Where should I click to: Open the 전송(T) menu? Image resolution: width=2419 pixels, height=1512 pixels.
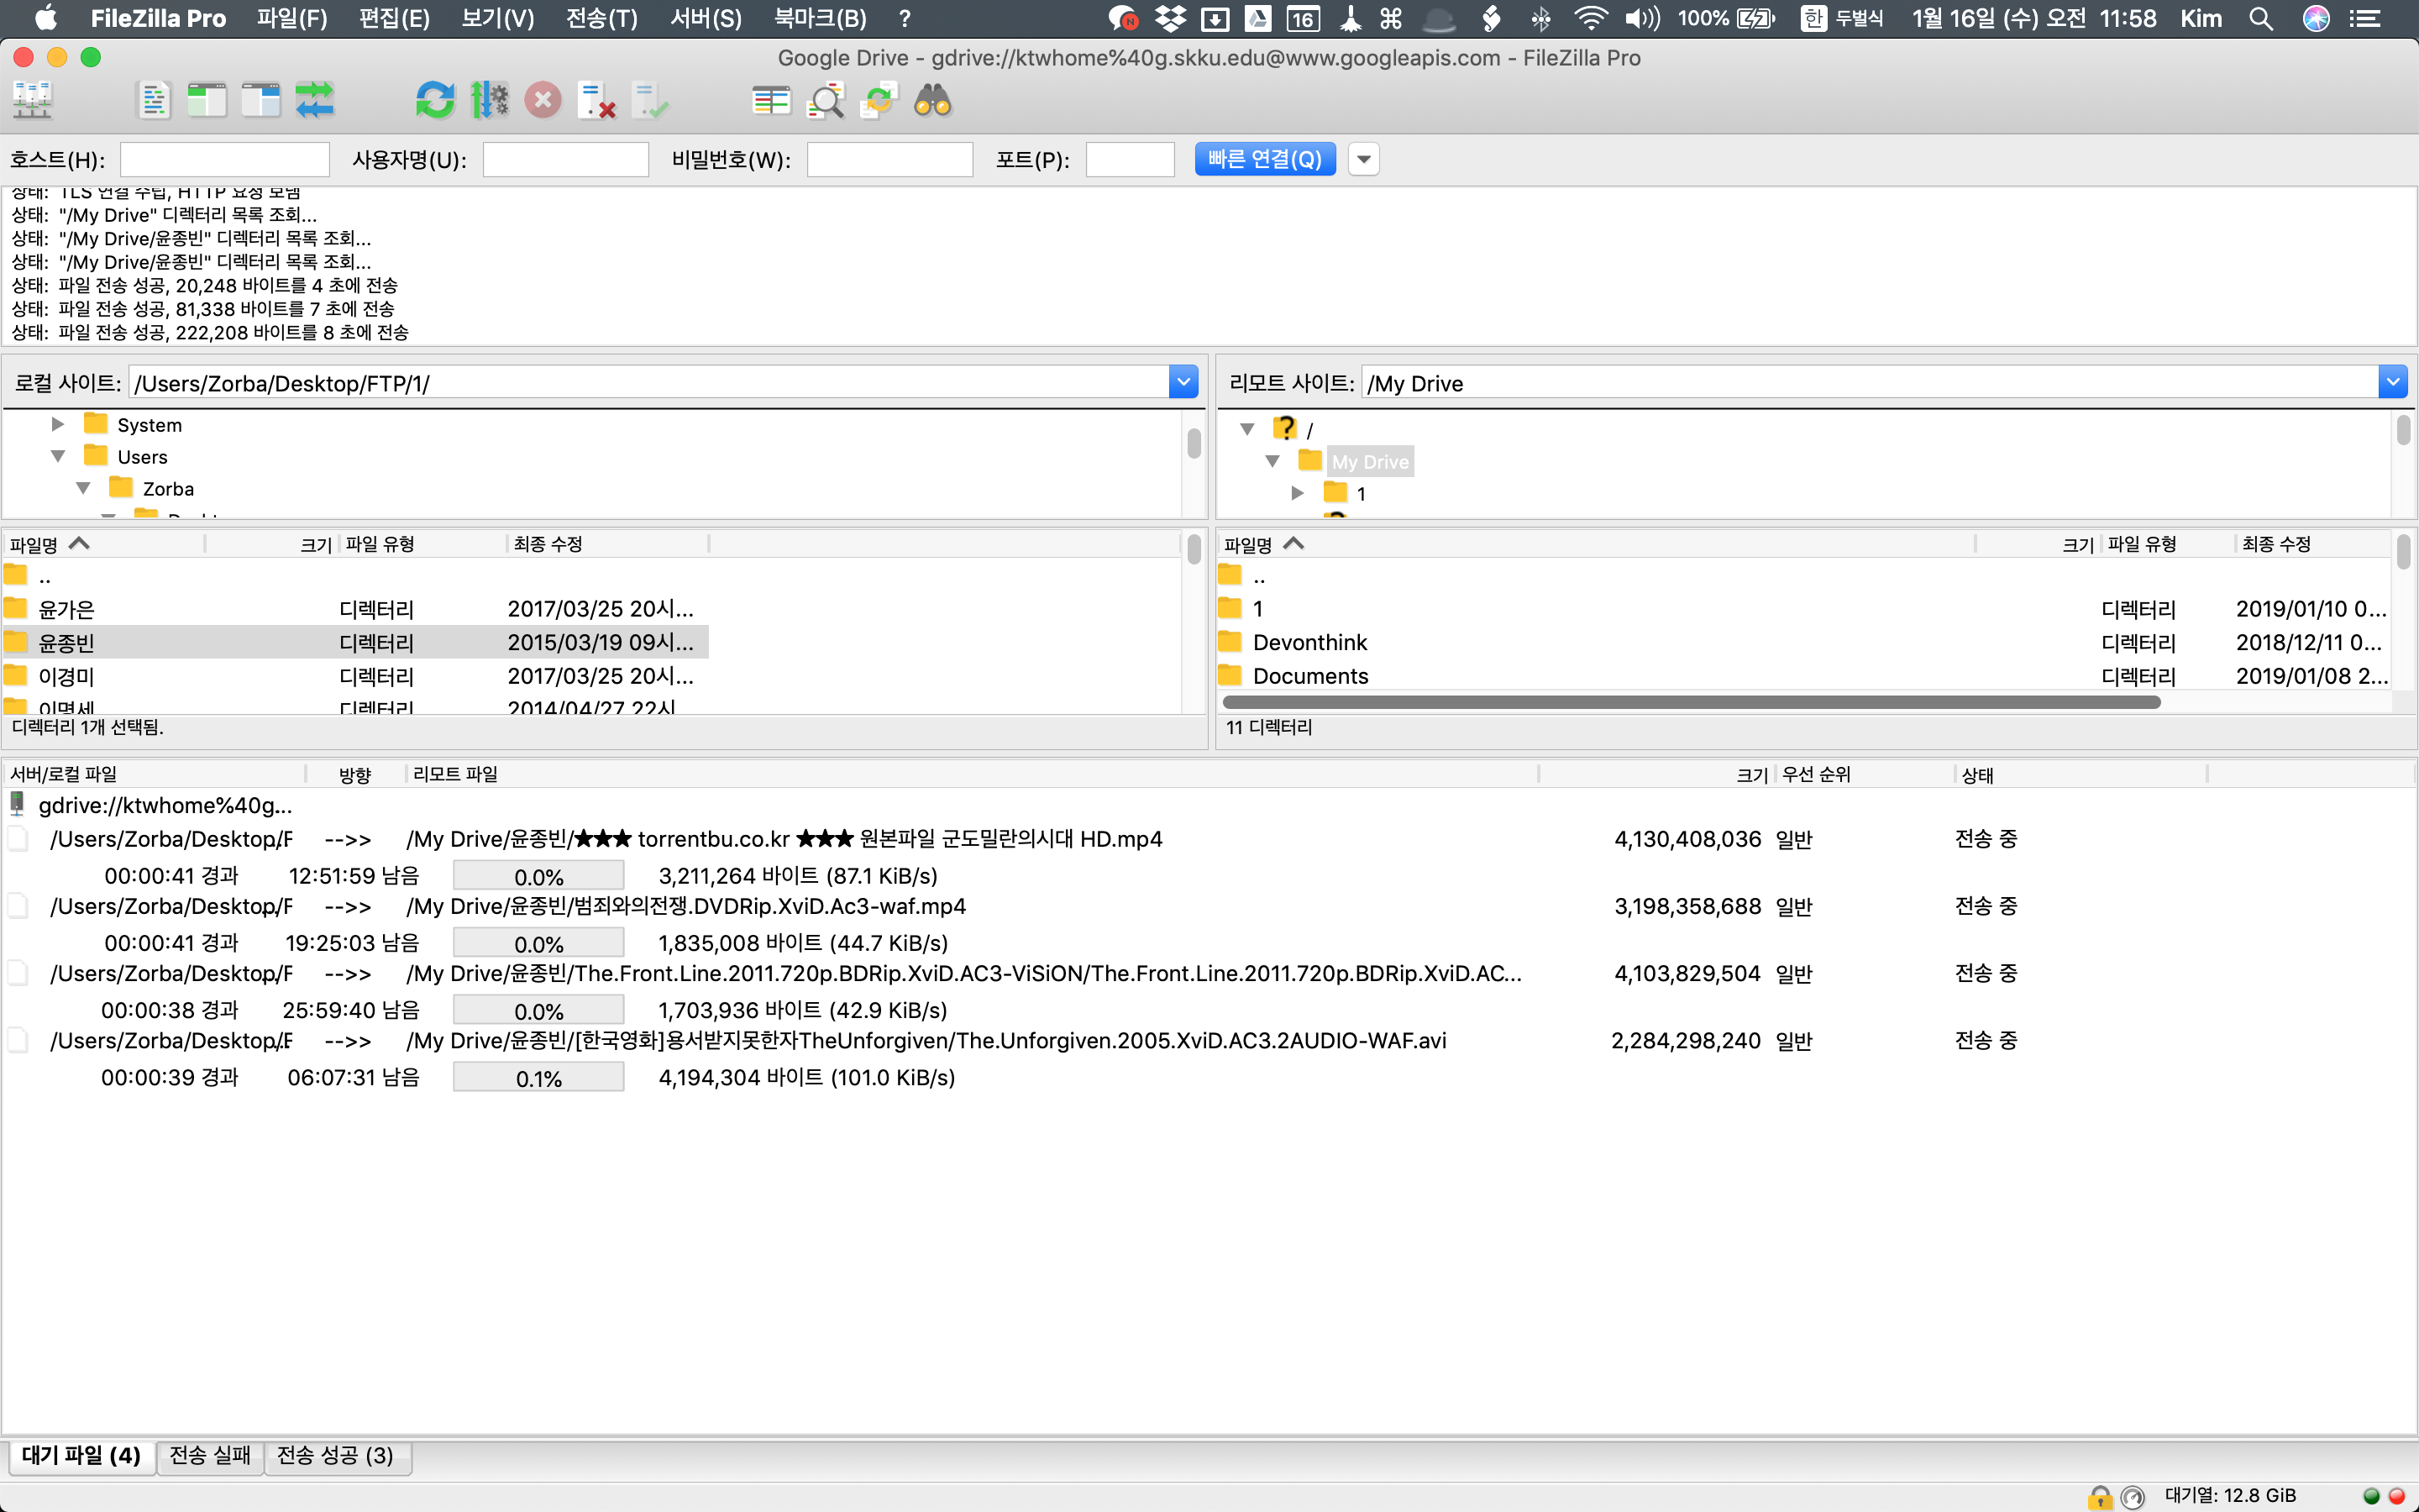point(601,18)
